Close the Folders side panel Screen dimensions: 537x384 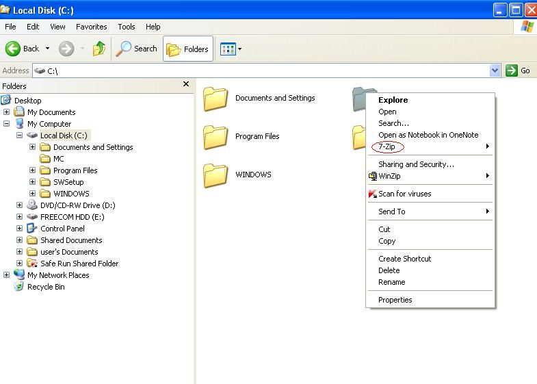(x=186, y=84)
